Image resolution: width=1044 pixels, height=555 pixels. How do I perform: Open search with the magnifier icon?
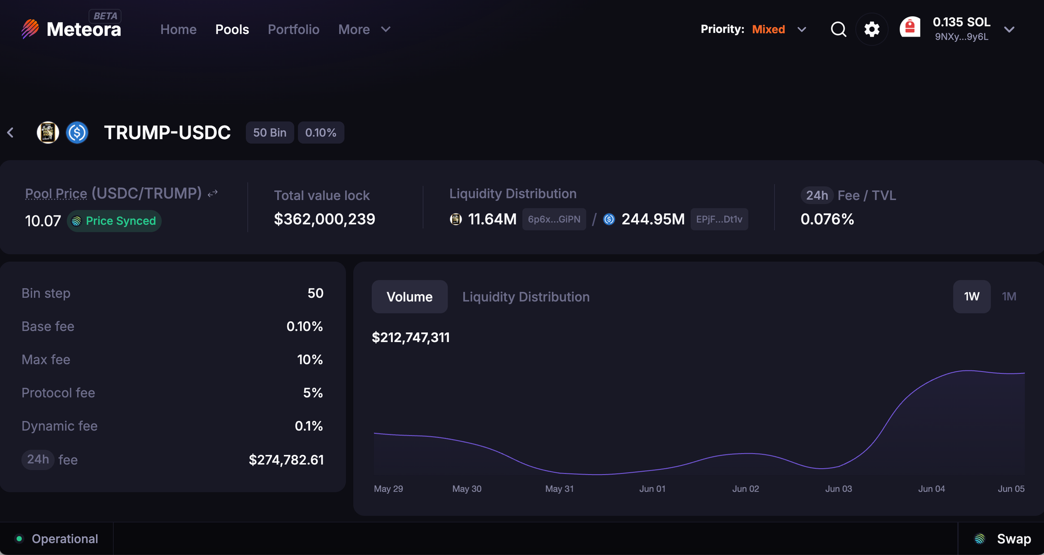pyautogui.click(x=838, y=29)
